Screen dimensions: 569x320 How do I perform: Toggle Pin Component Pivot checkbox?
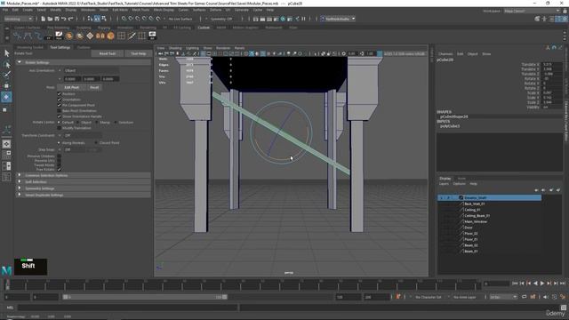(60, 105)
